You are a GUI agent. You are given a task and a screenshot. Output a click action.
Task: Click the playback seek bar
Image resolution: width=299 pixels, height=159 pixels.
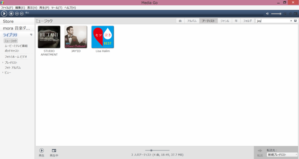point(144,15)
